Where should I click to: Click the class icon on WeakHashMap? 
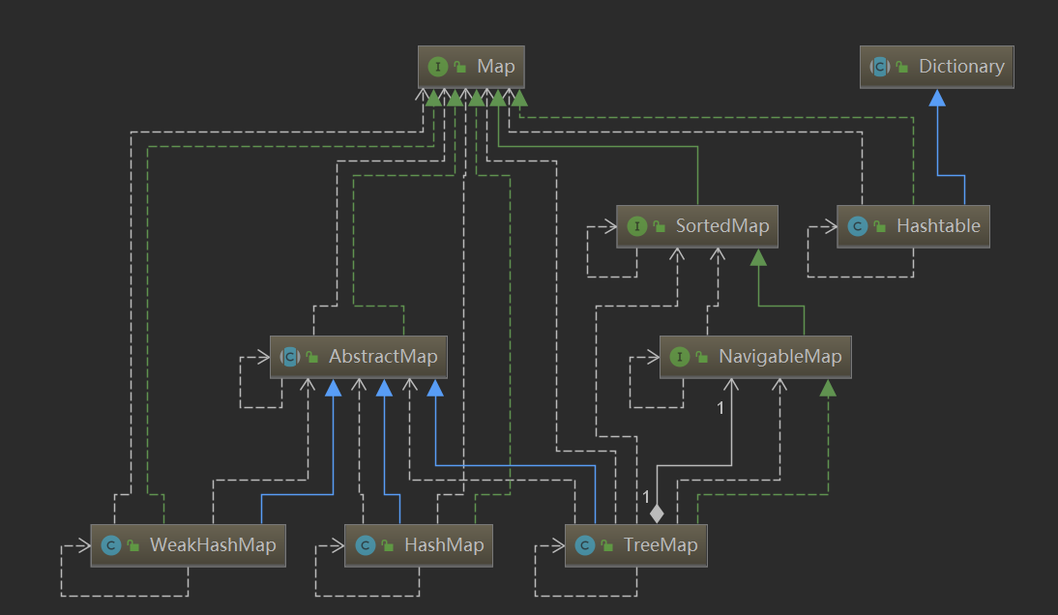[111, 545]
